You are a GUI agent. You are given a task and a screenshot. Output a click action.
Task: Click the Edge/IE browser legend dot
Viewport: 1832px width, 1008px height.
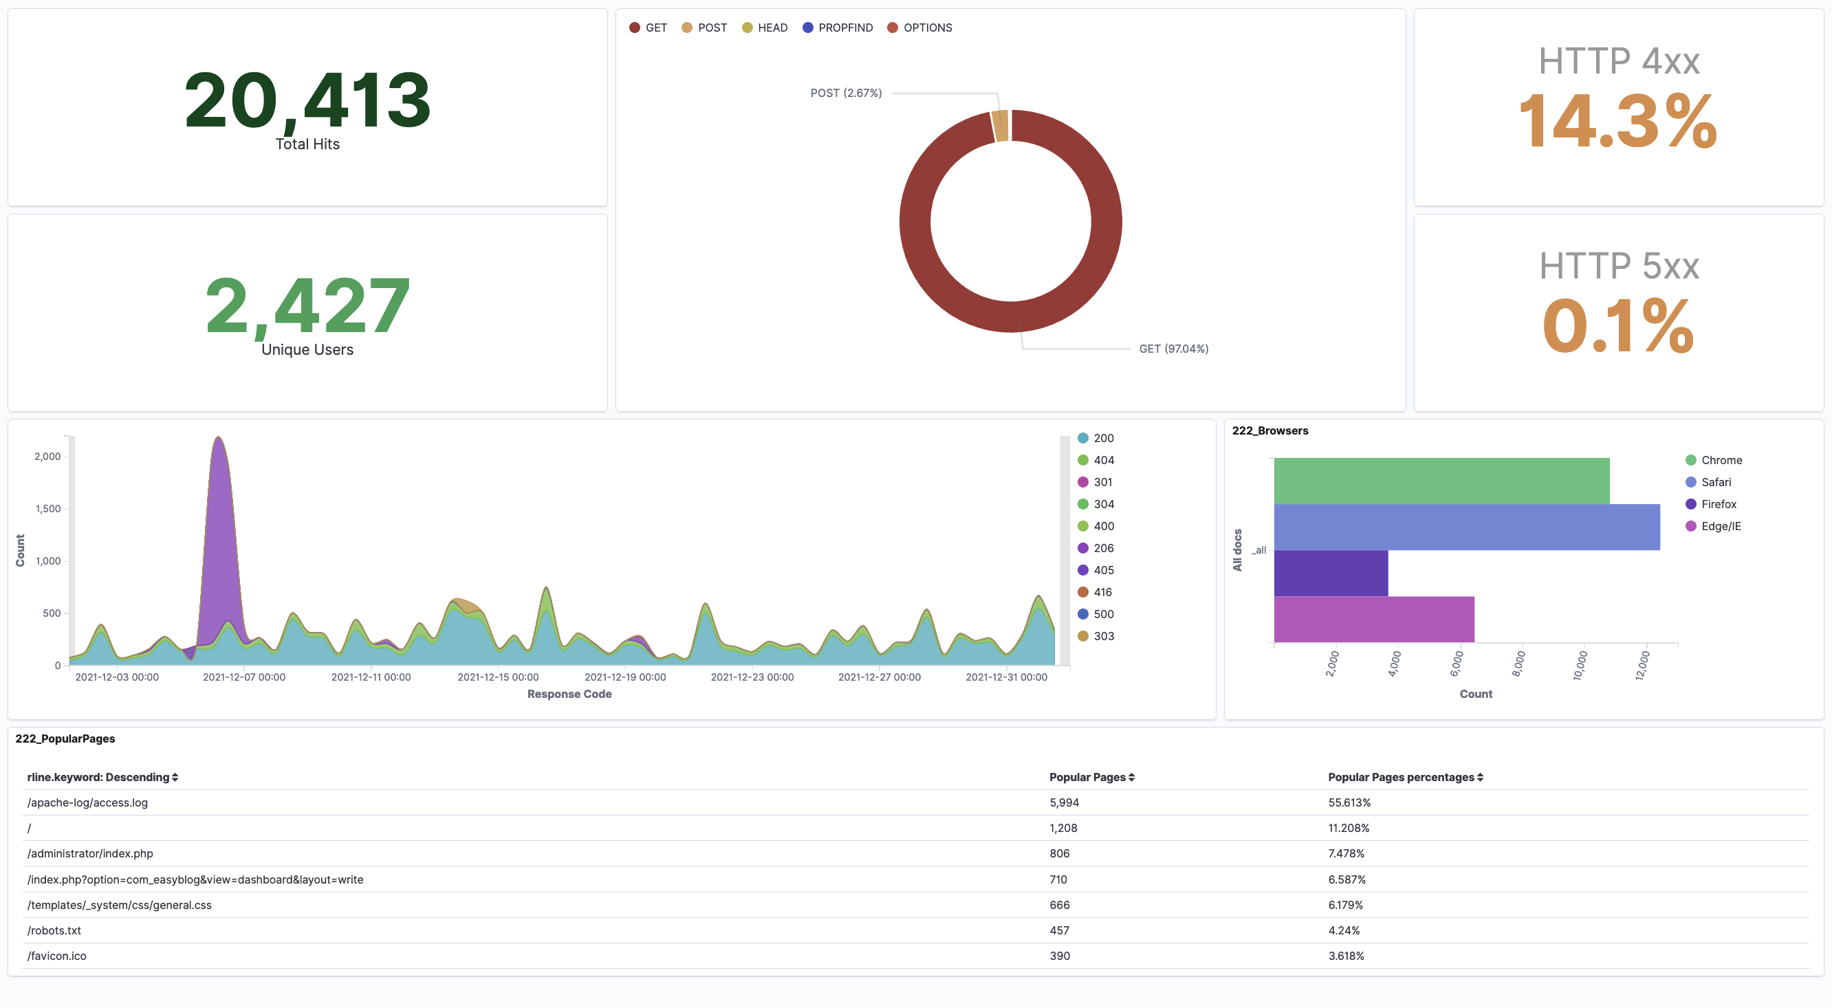(x=1690, y=527)
